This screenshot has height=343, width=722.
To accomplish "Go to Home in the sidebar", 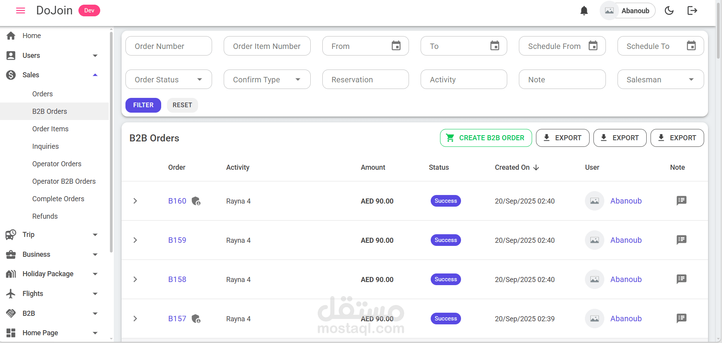I will coord(54,36).
